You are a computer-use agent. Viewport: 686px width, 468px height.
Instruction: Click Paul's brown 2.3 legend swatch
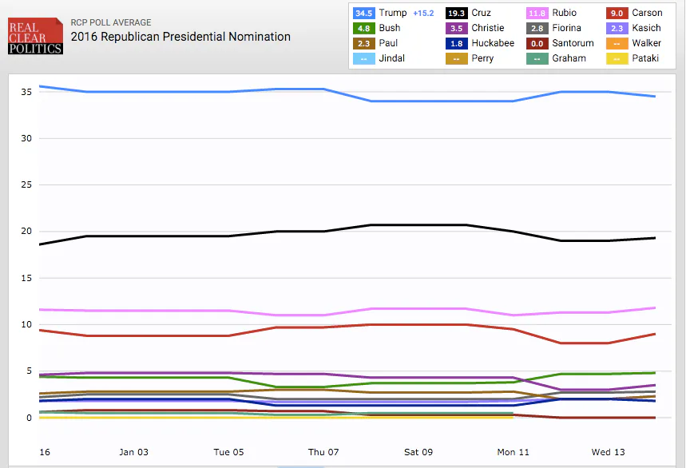click(363, 44)
